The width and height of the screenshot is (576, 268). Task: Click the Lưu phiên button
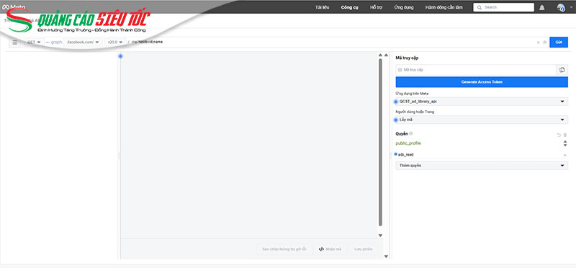pyautogui.click(x=364, y=249)
